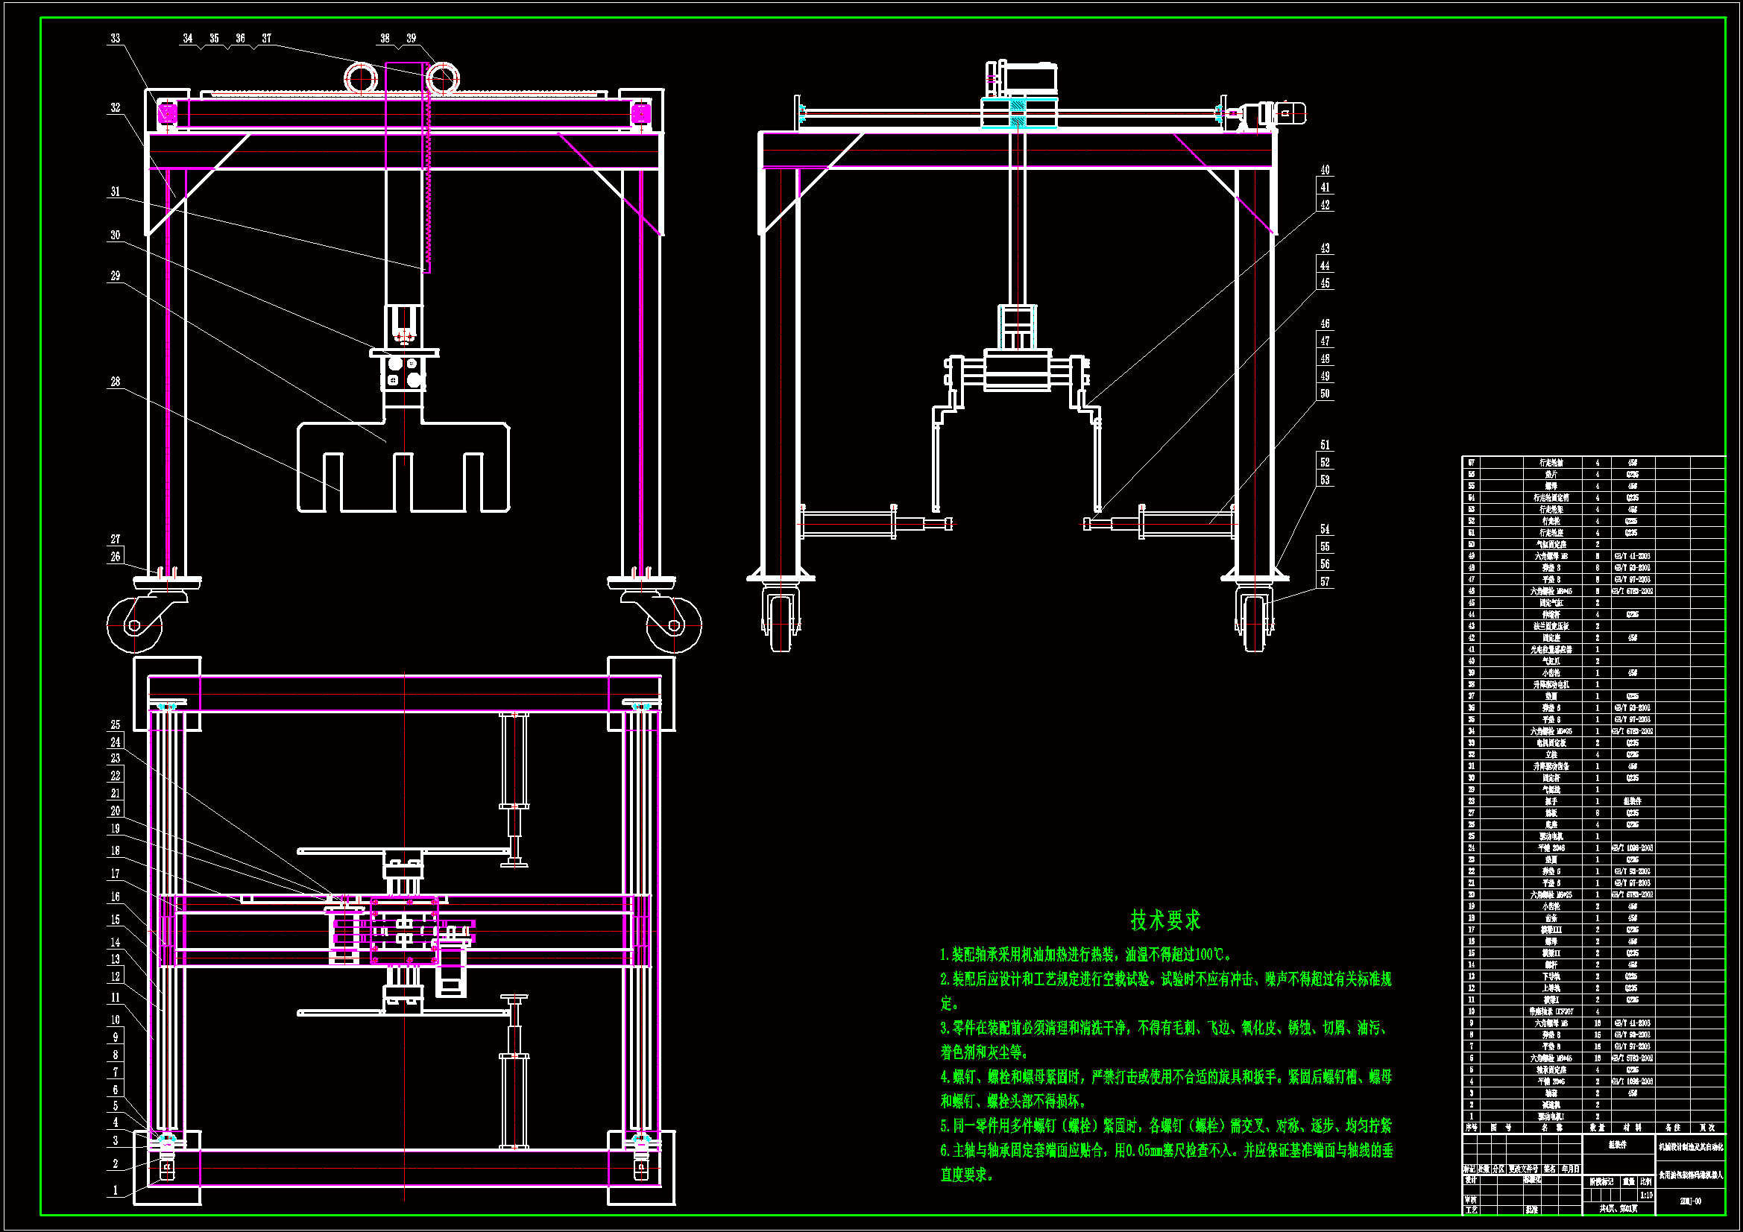Select the 机械设计制造及其自动化 title cell

[1691, 1147]
